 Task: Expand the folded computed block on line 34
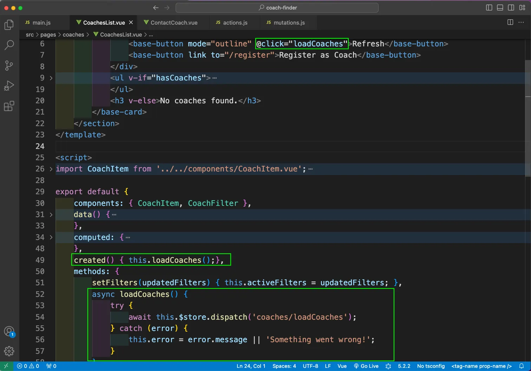pos(51,237)
